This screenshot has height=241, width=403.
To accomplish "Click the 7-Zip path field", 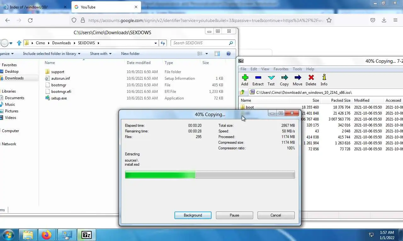I will tap(326, 92).
